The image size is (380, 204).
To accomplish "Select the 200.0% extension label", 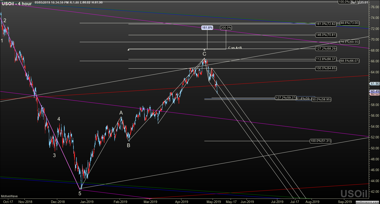I will click(226, 28).
